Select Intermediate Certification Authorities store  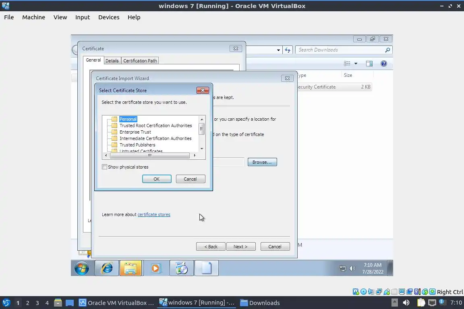tap(155, 138)
